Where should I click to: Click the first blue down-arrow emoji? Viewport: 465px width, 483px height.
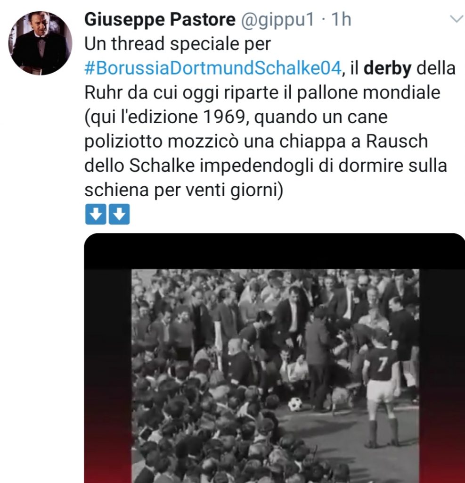click(x=96, y=214)
